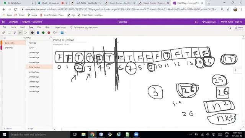
Task: Open the Office app launcher grid
Action: [x=3, y=22]
